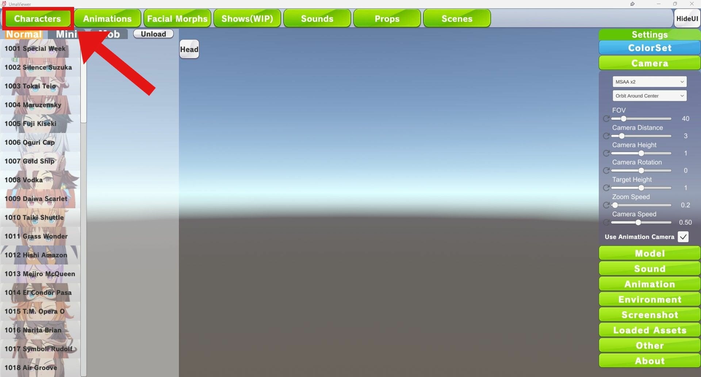Select 1014 El Condor Pasa character
The height and width of the screenshot is (377, 701).
tap(40, 293)
